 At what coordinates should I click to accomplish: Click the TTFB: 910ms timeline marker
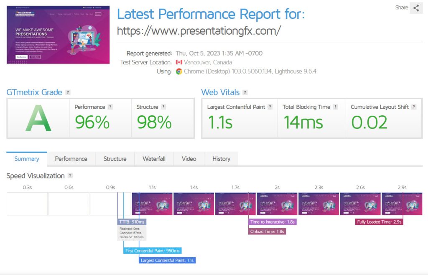tap(132, 222)
